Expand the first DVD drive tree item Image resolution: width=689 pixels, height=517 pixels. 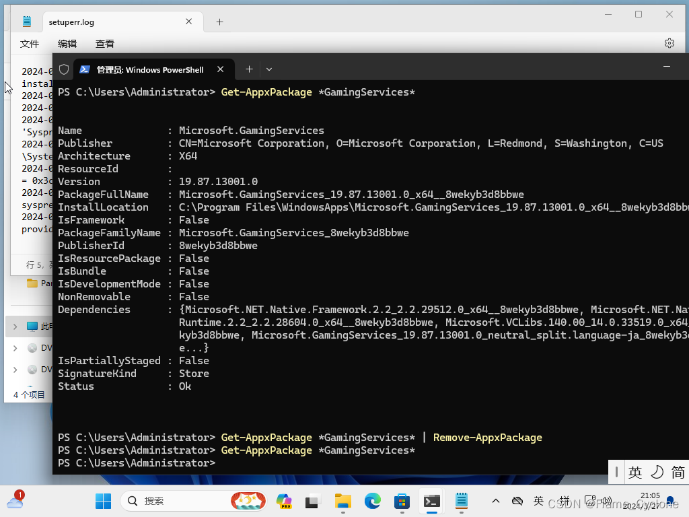pyautogui.click(x=15, y=348)
